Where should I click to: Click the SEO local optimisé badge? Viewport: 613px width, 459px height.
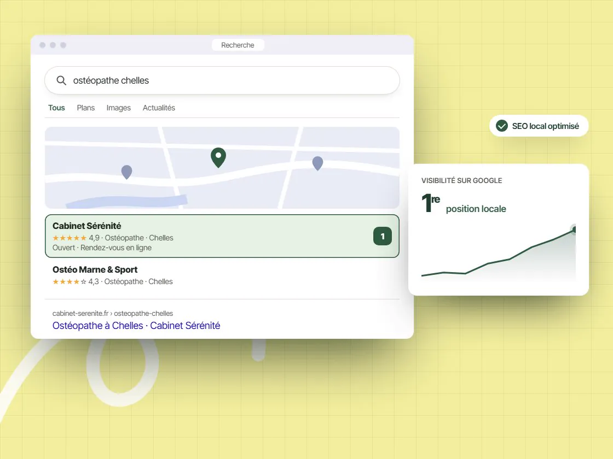(x=539, y=126)
